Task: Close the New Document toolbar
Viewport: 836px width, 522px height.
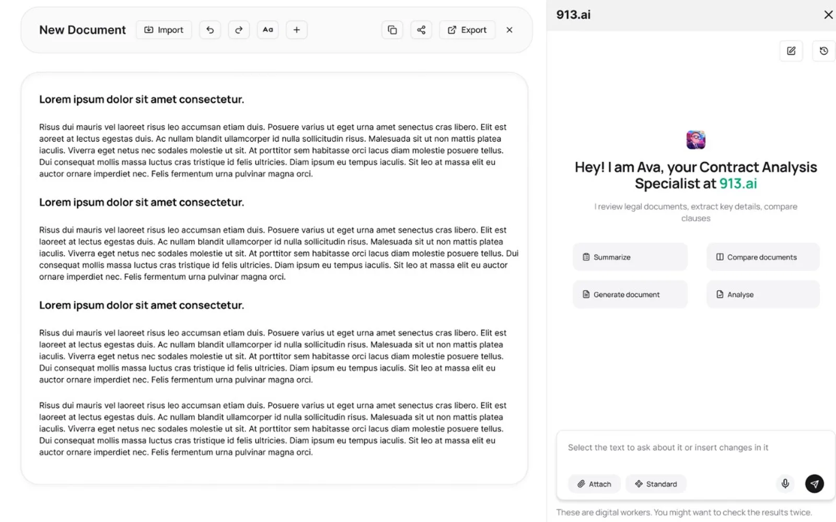Action: [x=509, y=30]
